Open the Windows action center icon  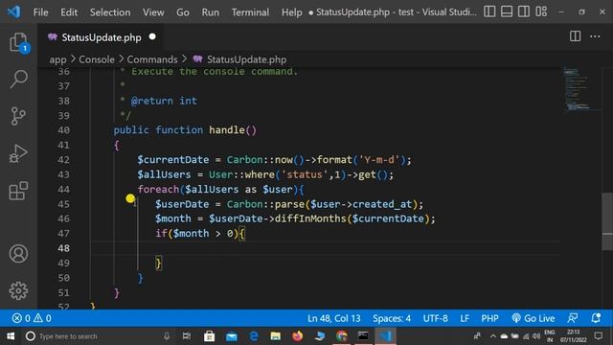click(x=598, y=336)
